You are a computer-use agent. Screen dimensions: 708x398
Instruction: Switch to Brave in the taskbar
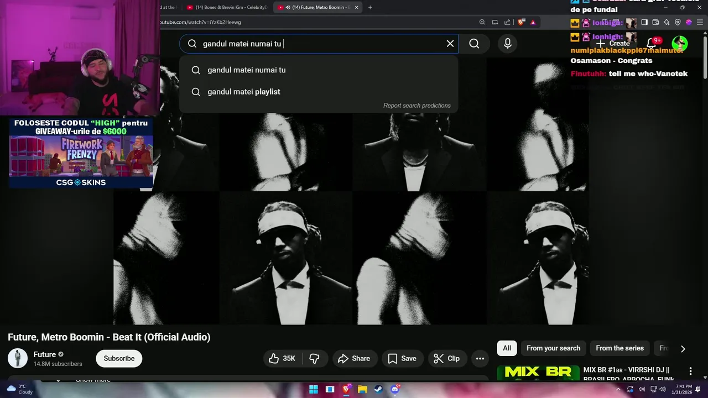346,389
